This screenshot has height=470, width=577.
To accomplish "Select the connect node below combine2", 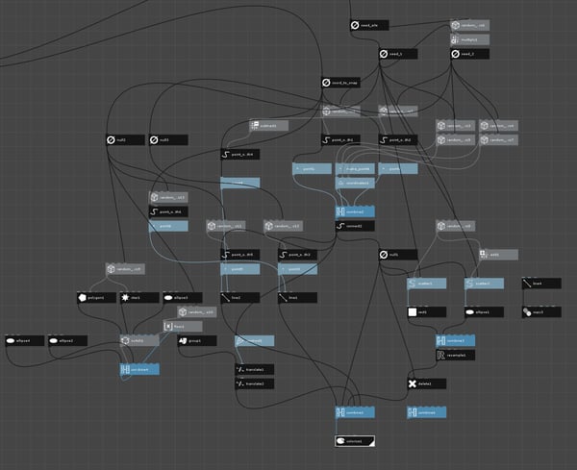I will point(355,226).
